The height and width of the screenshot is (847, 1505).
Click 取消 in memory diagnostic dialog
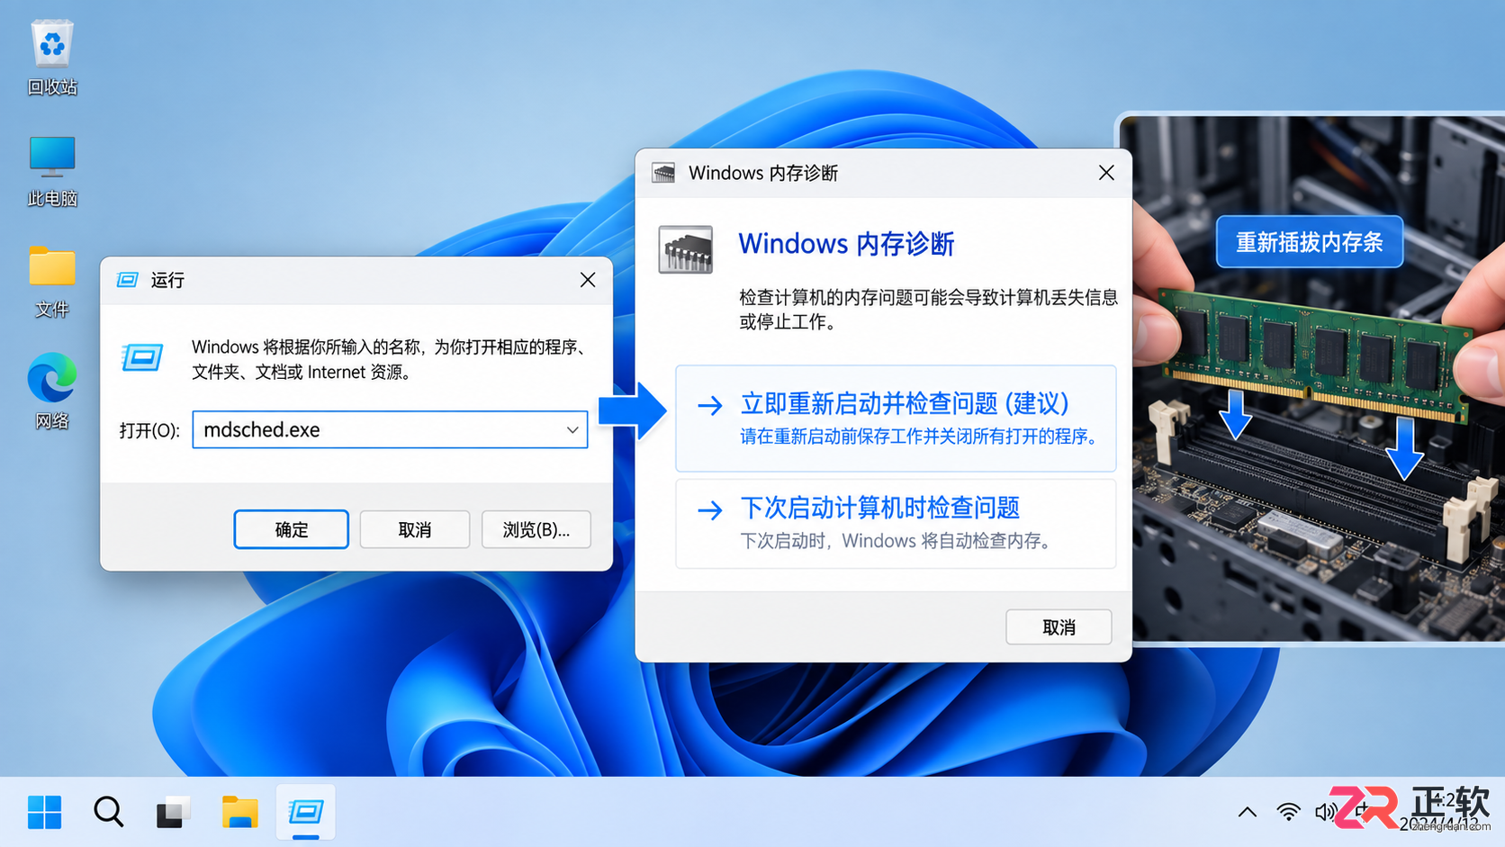[x=1059, y=626]
